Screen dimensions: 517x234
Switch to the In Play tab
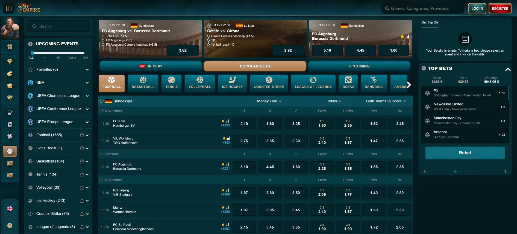(x=151, y=66)
